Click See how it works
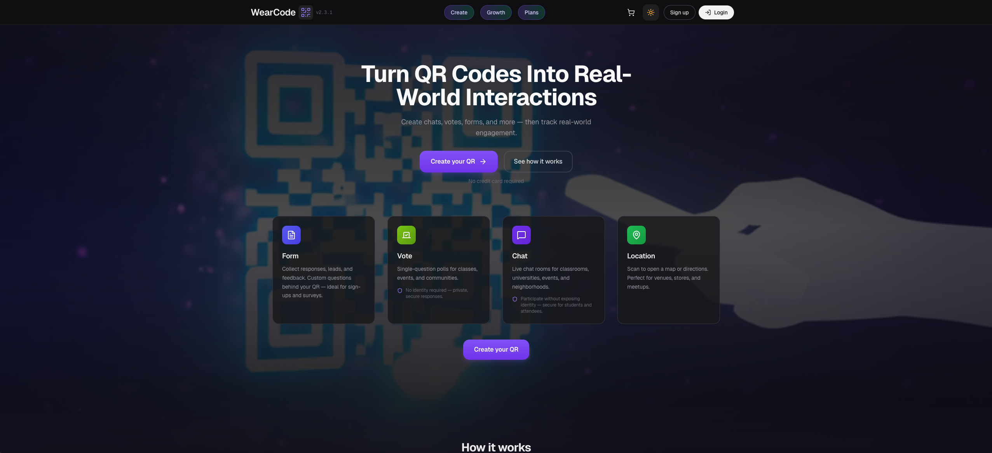Viewport: 992px width, 453px height. tap(538, 161)
